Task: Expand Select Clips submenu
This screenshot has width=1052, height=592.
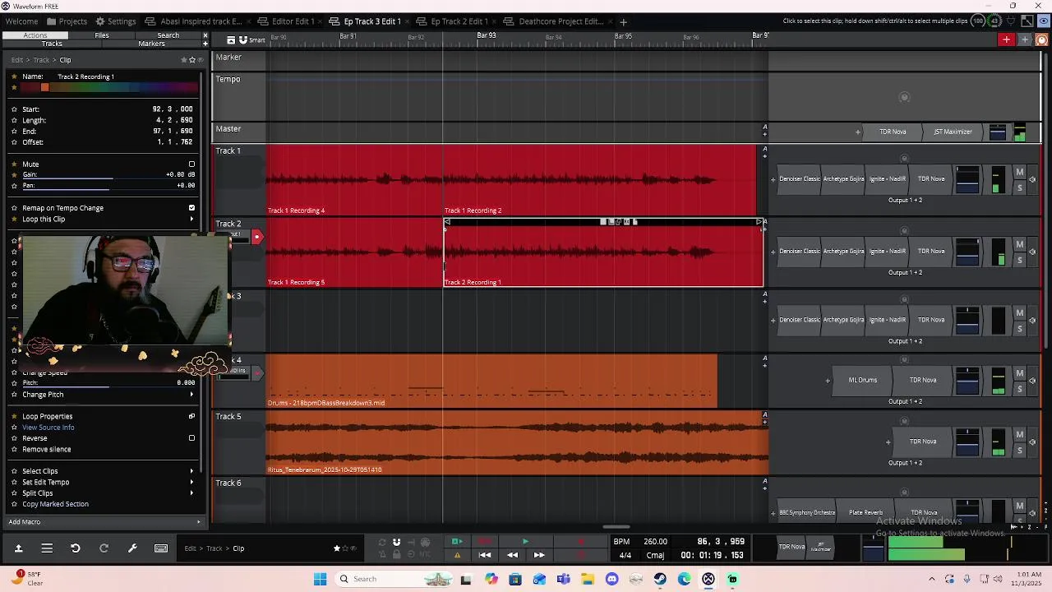Action: tap(191, 471)
